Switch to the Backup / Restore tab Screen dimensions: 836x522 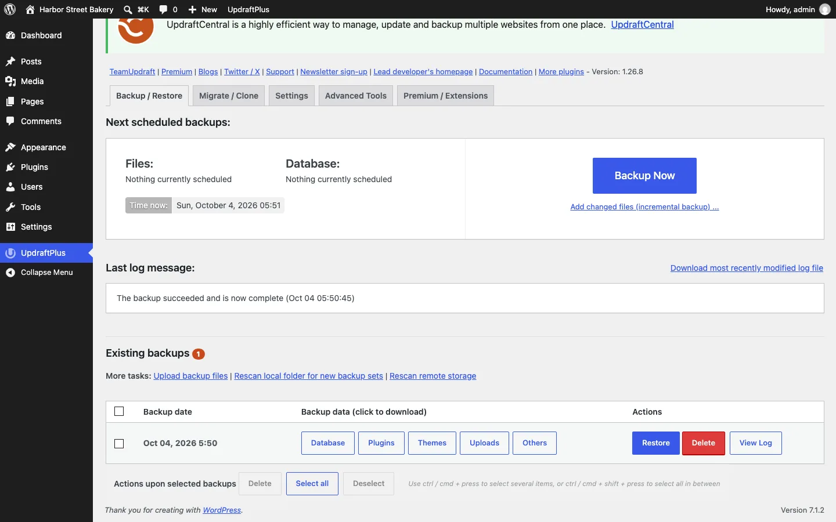(x=149, y=96)
